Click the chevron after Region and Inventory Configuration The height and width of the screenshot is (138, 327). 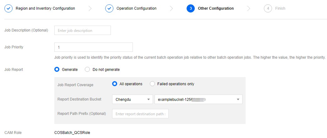(90, 8)
